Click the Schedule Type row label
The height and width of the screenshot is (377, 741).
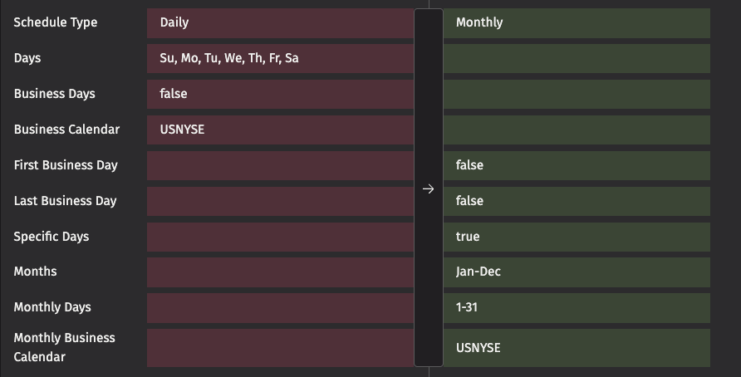point(56,22)
